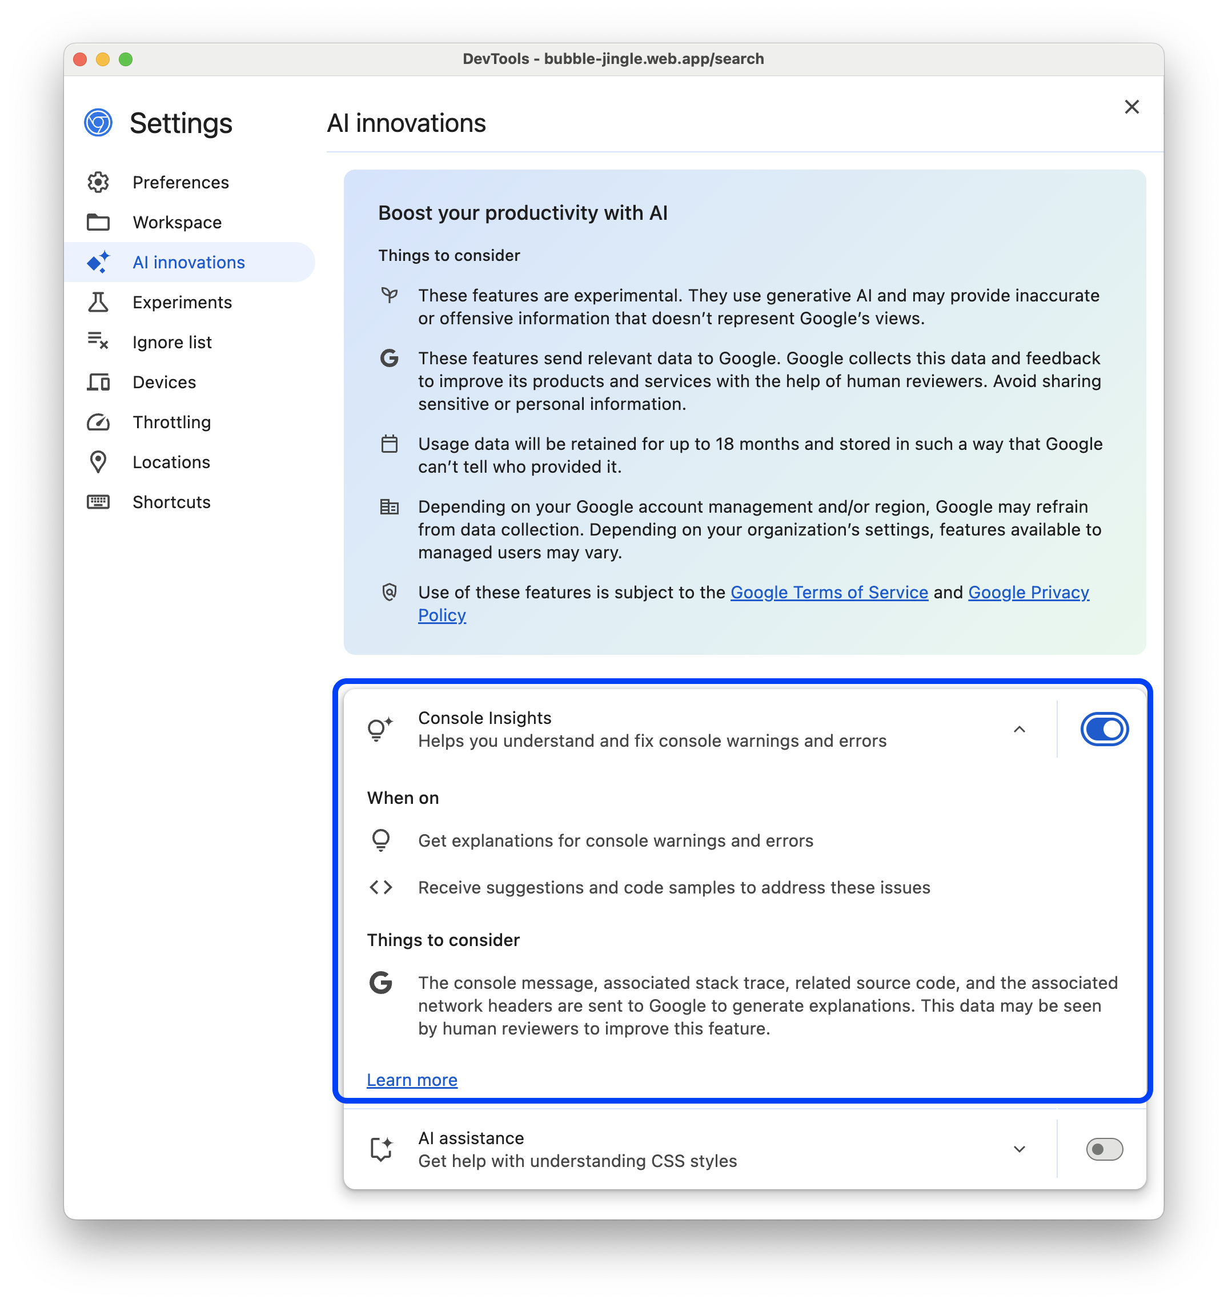Image resolution: width=1228 pixels, height=1304 pixels.
Task: Close the Settings panel
Action: tap(1132, 106)
